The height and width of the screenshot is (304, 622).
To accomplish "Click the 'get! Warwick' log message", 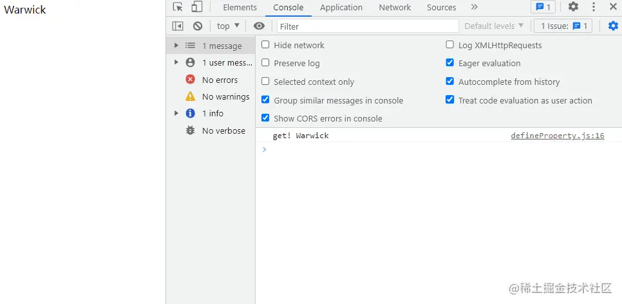I will click(301, 136).
